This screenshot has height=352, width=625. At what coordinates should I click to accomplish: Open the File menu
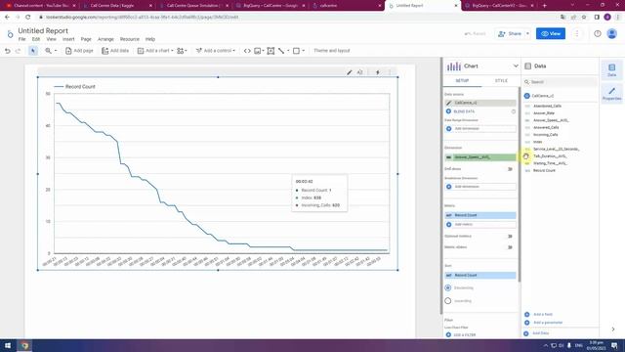point(21,39)
